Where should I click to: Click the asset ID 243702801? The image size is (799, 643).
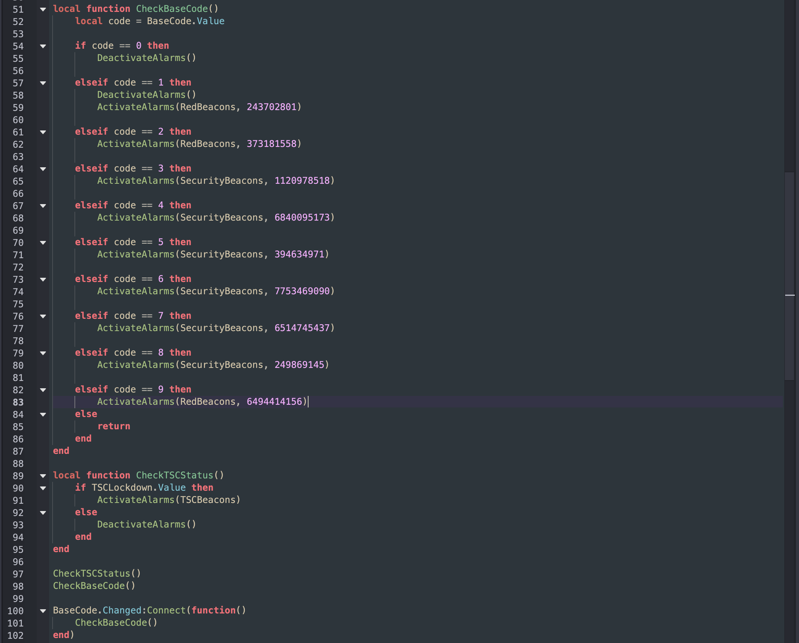272,107
